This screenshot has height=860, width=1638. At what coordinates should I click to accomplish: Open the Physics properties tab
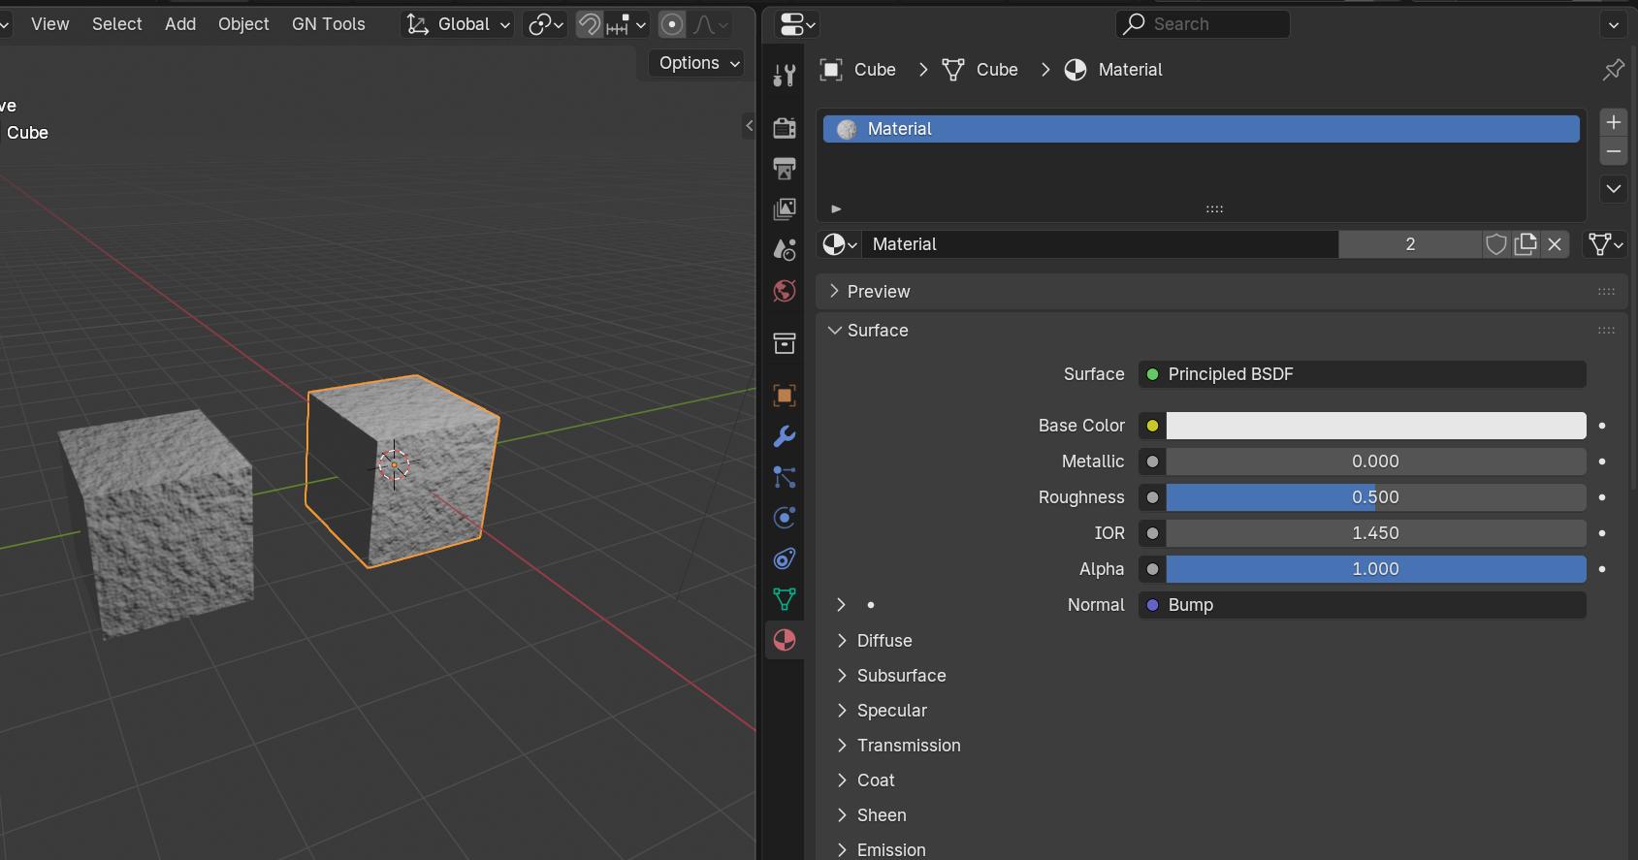(x=785, y=518)
